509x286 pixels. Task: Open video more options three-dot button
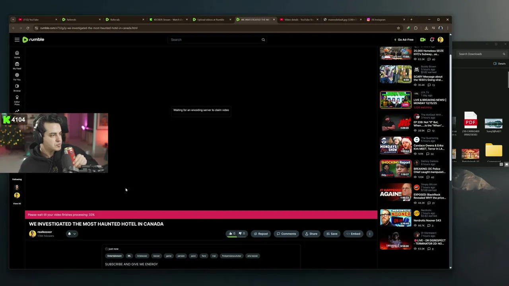pos(370,234)
